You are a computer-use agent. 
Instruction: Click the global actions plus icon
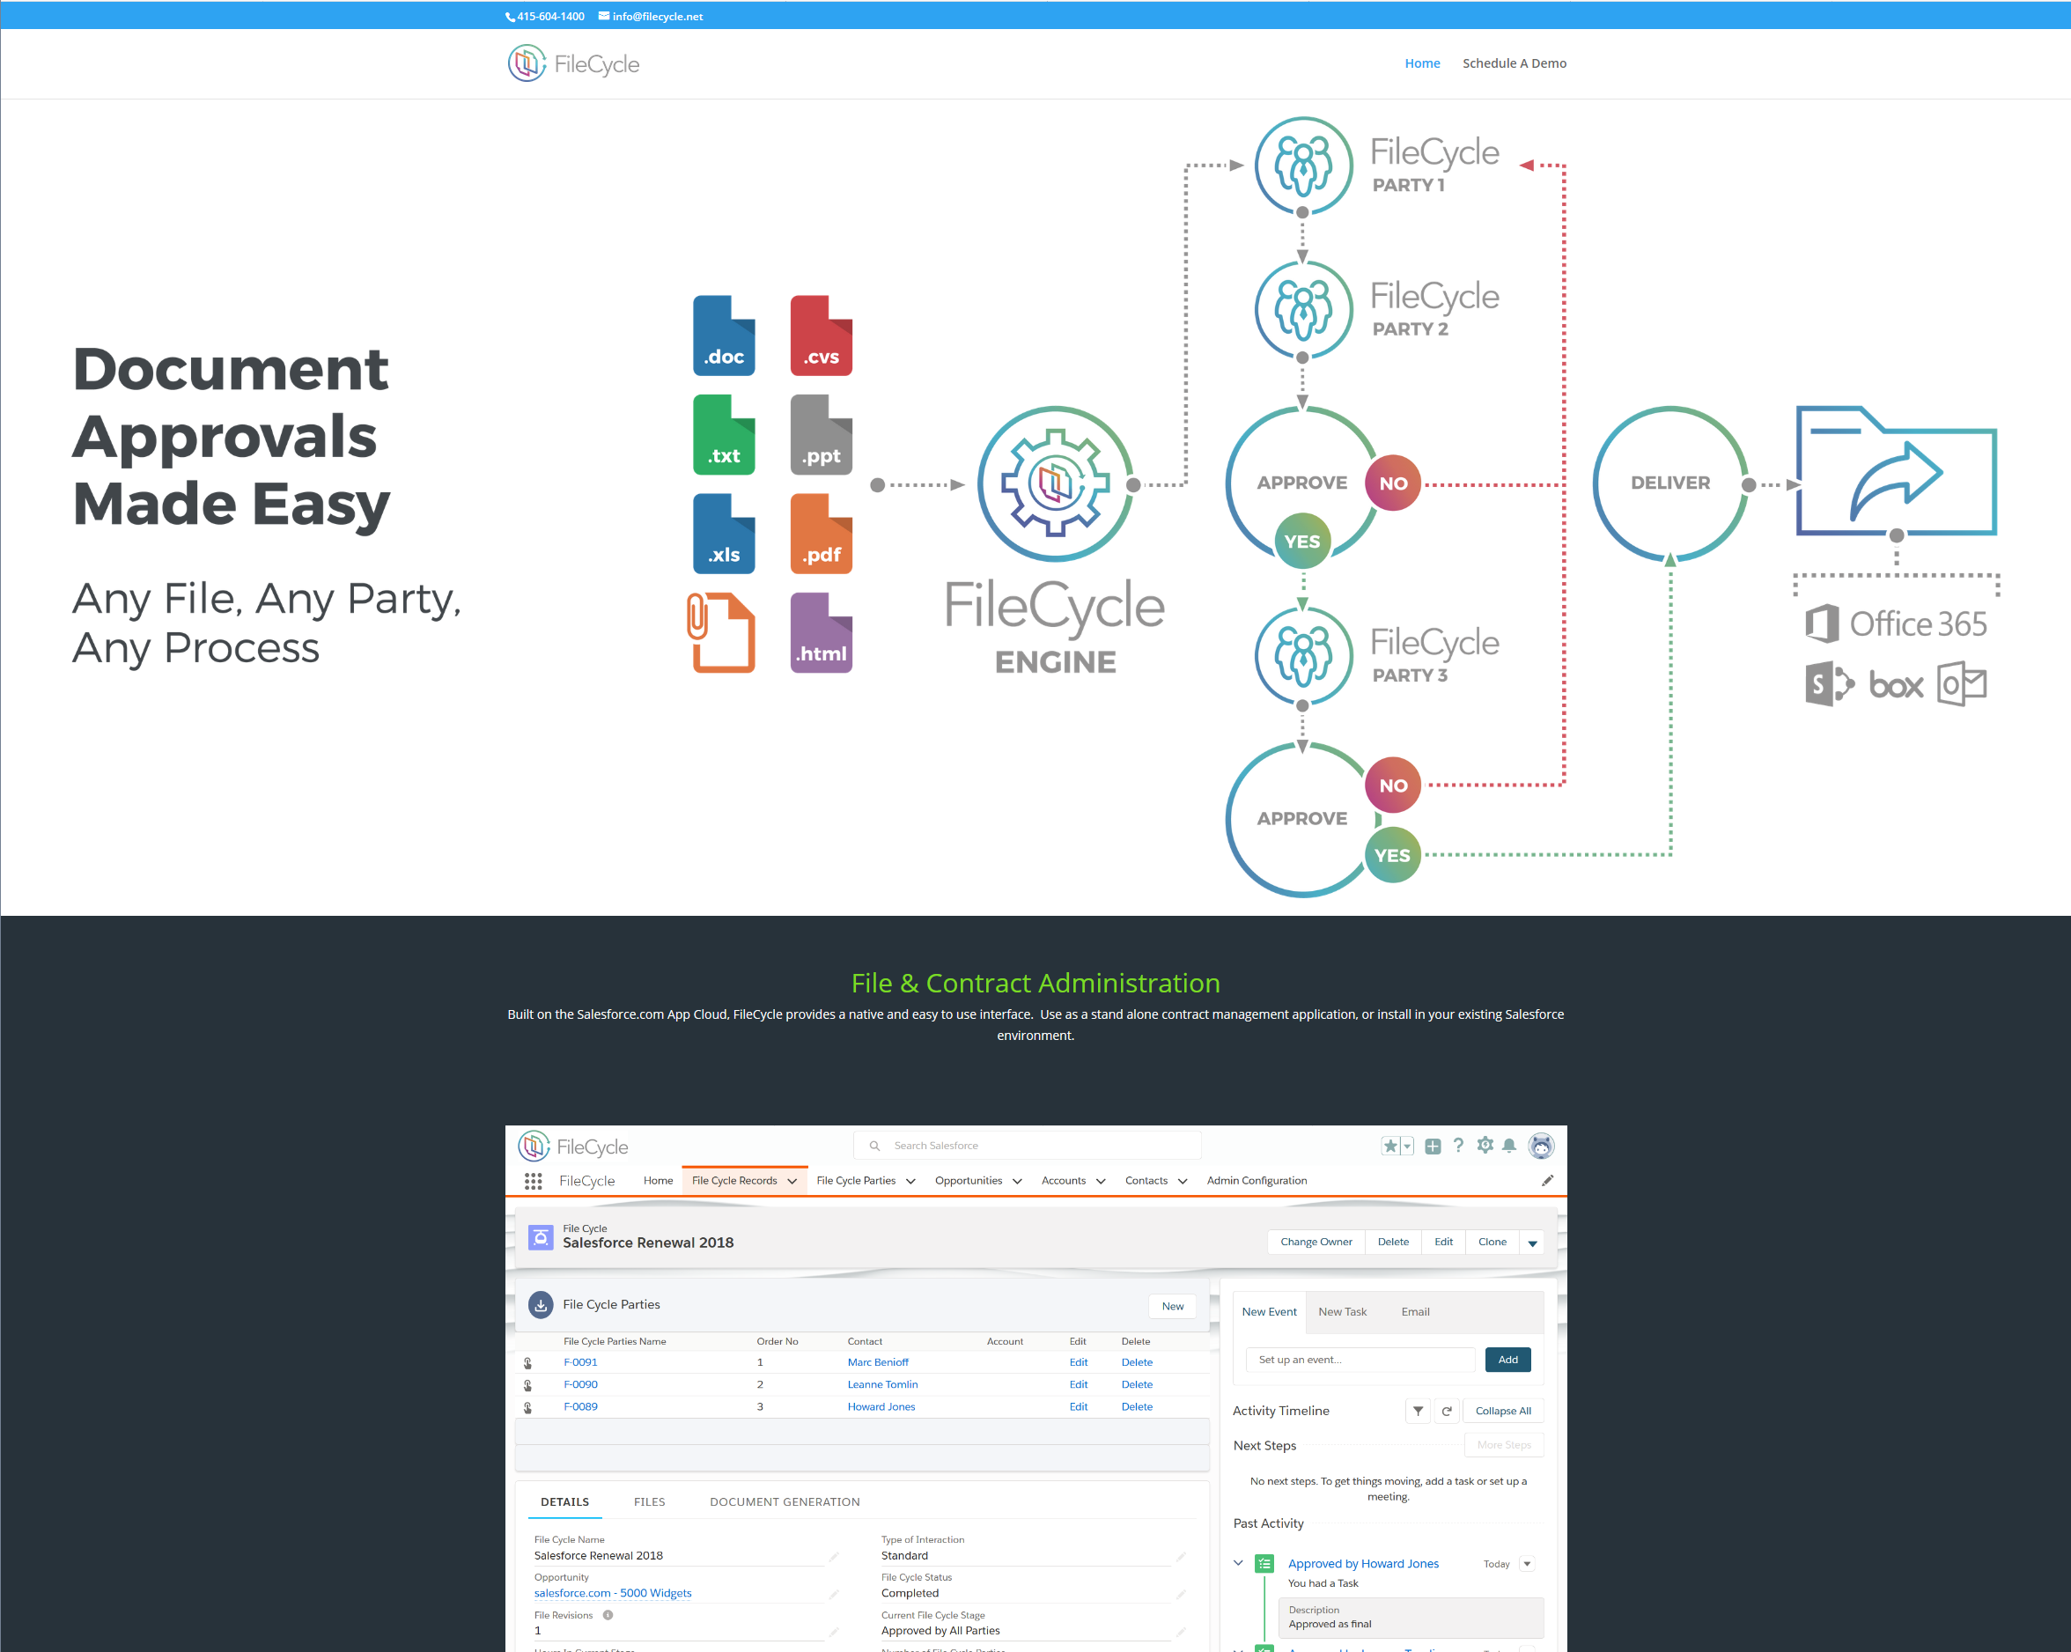pos(1433,1146)
